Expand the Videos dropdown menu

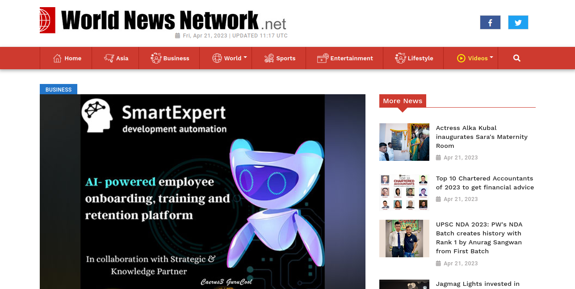tap(475, 58)
